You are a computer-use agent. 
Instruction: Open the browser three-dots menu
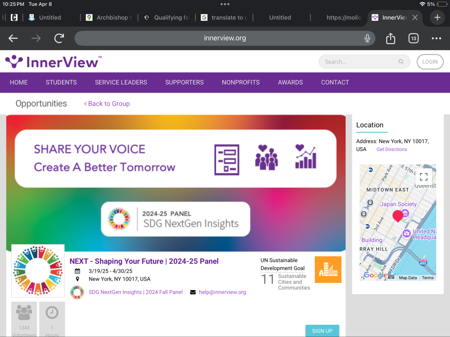tap(436, 38)
